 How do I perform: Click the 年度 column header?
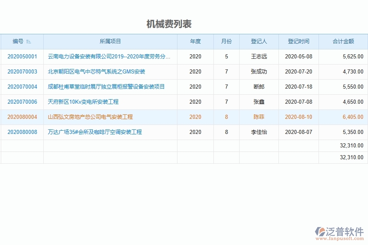click(195, 41)
